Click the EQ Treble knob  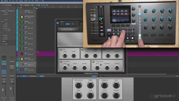click(74, 56)
